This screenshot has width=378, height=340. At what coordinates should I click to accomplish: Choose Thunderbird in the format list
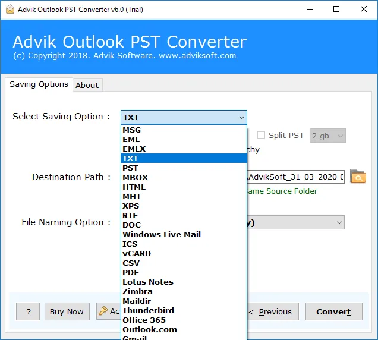184,310
